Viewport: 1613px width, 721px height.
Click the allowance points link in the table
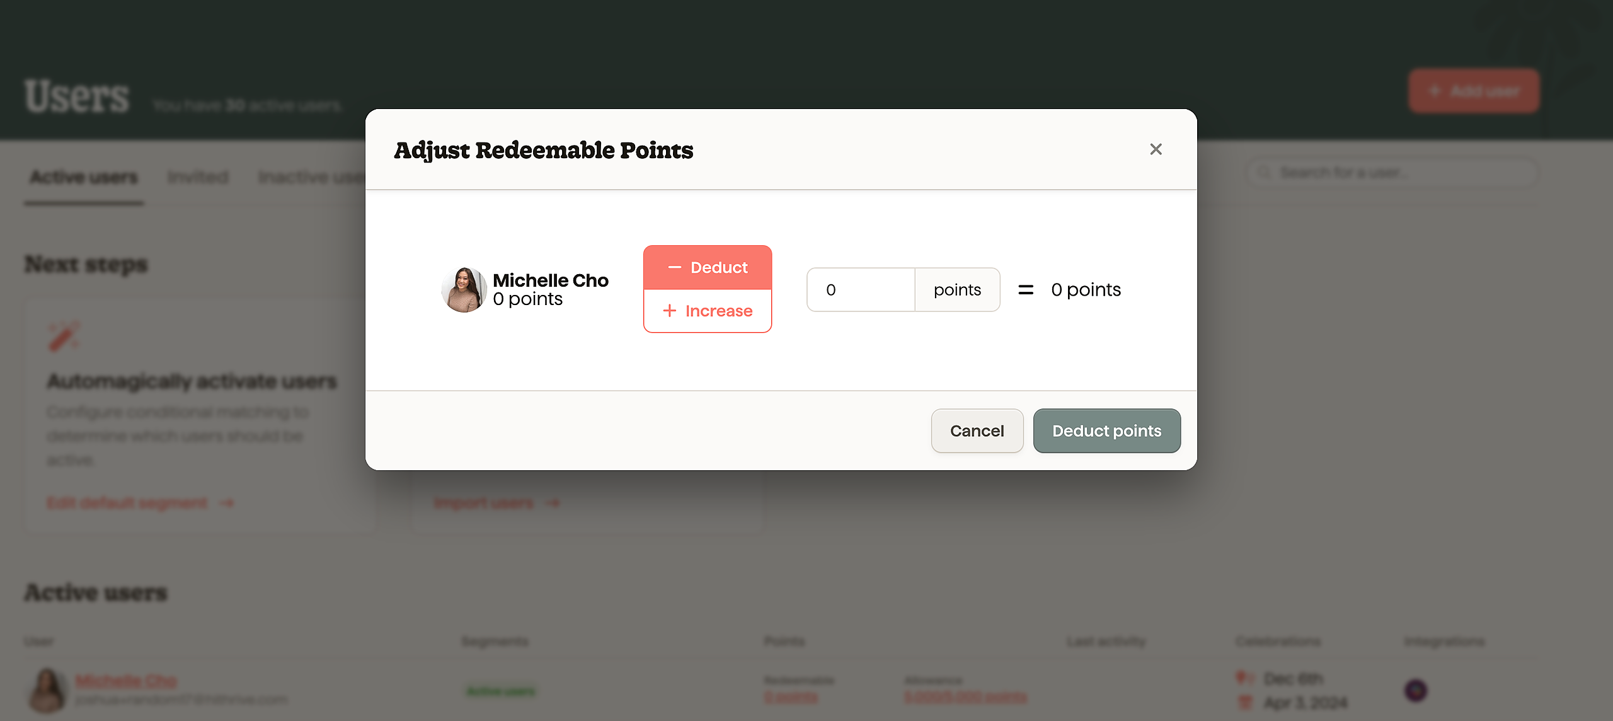tap(965, 698)
